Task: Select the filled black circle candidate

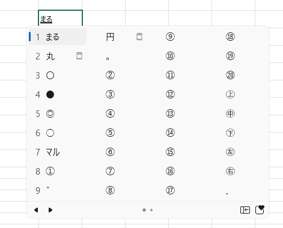Action: (50, 95)
